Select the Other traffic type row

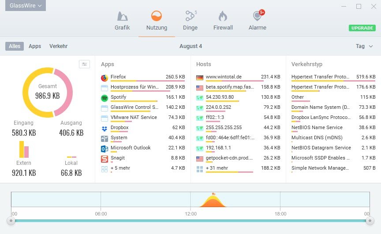pyautogui.click(x=333, y=98)
